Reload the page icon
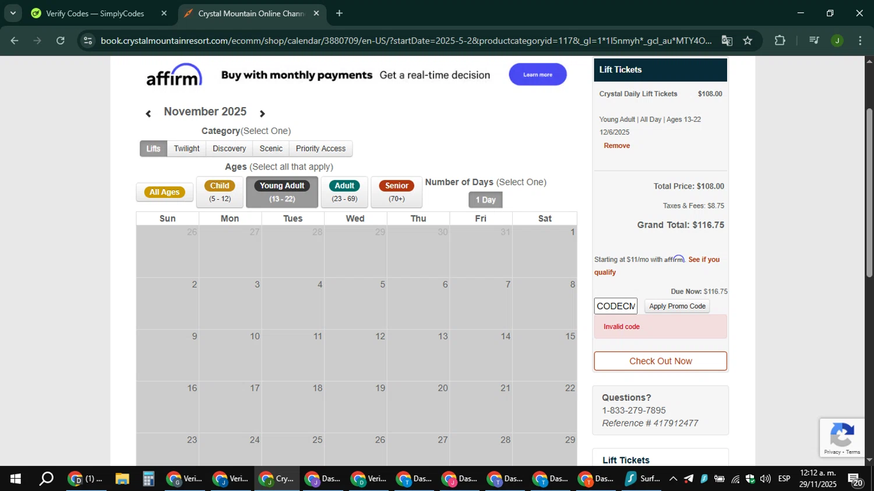The image size is (874, 491). tap(61, 41)
